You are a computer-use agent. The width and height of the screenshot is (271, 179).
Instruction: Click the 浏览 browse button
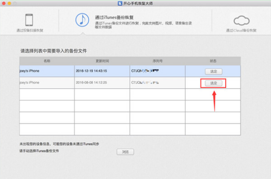point(125,152)
